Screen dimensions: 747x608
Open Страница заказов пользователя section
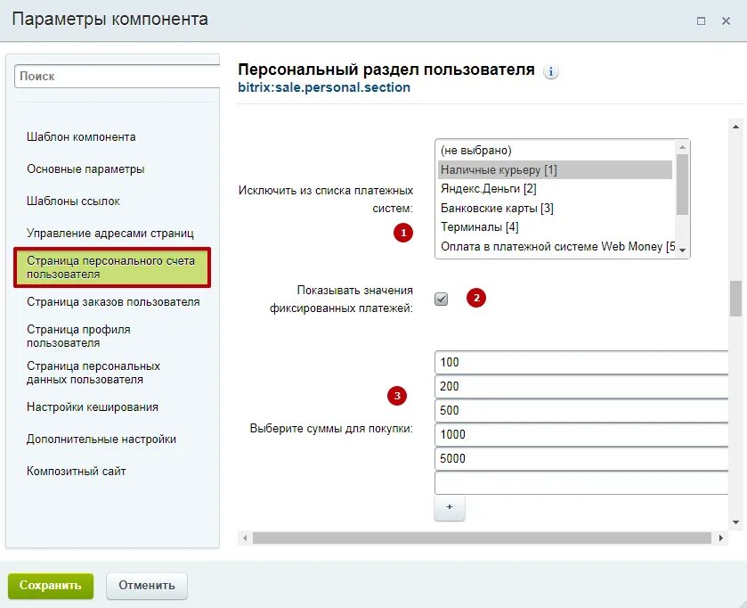(113, 302)
